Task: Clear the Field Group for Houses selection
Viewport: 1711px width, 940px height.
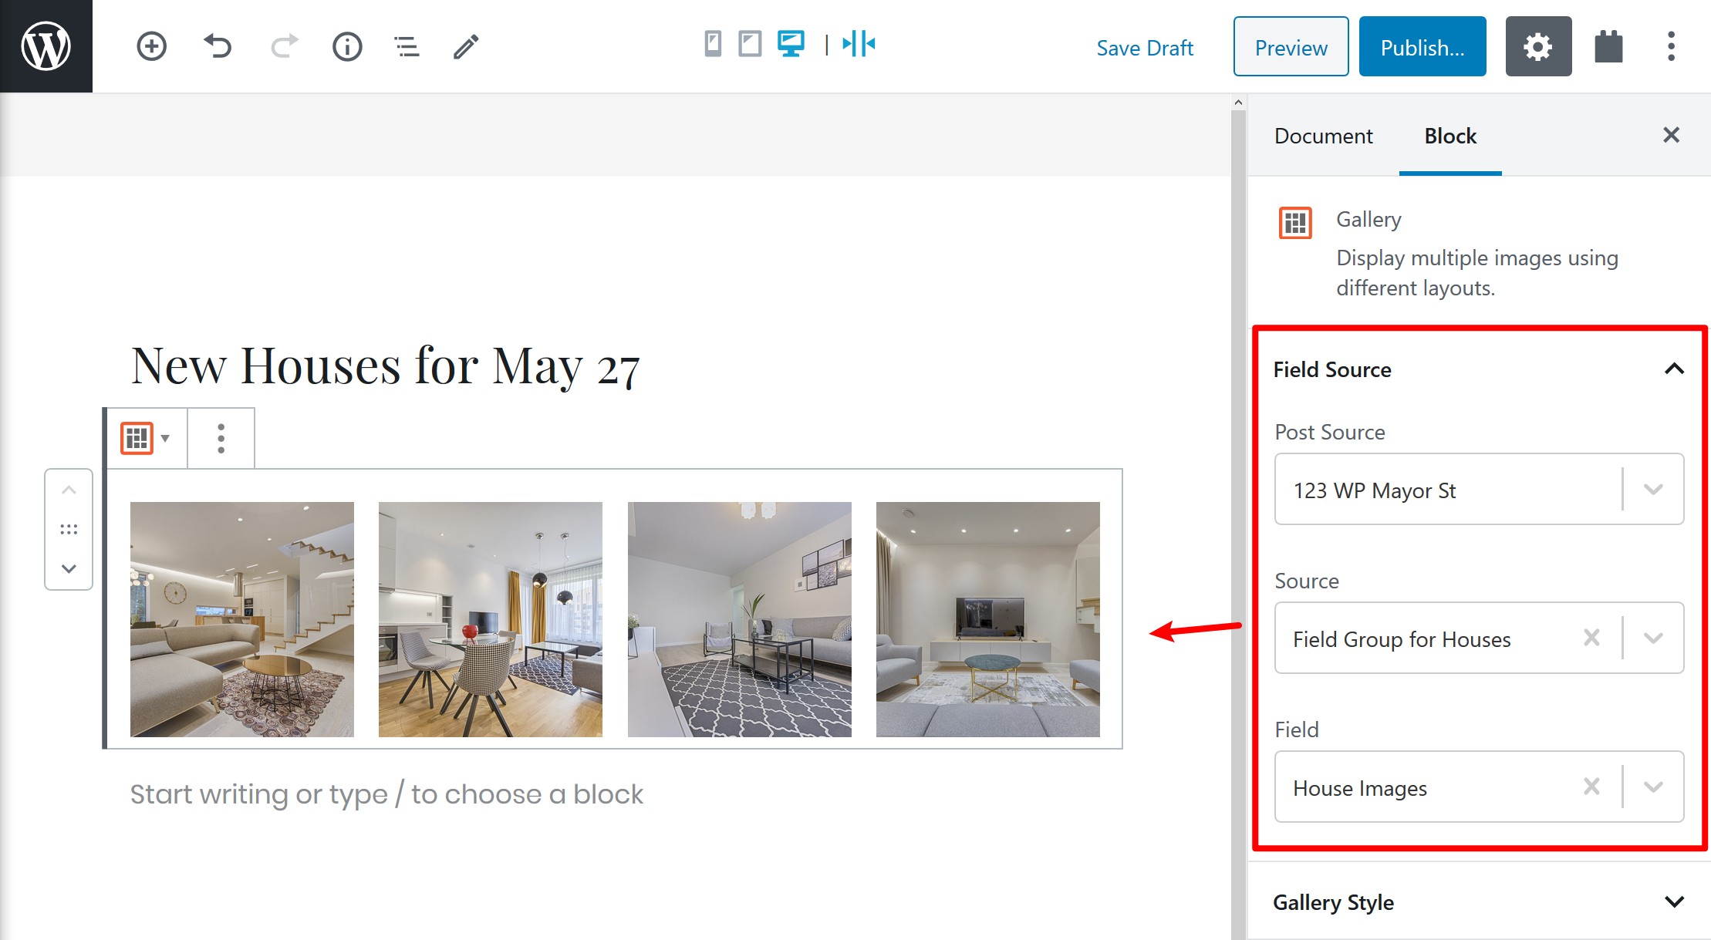Action: 1591,638
